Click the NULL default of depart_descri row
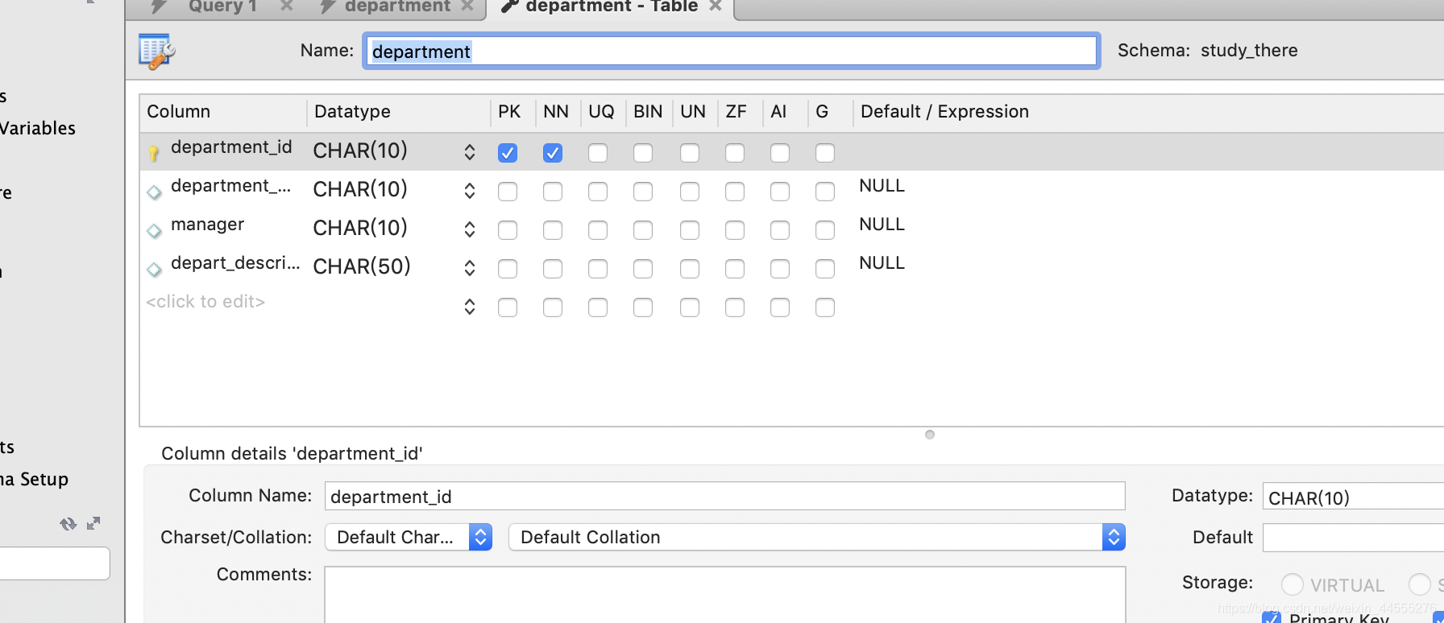This screenshot has height=623, width=1444. [882, 263]
